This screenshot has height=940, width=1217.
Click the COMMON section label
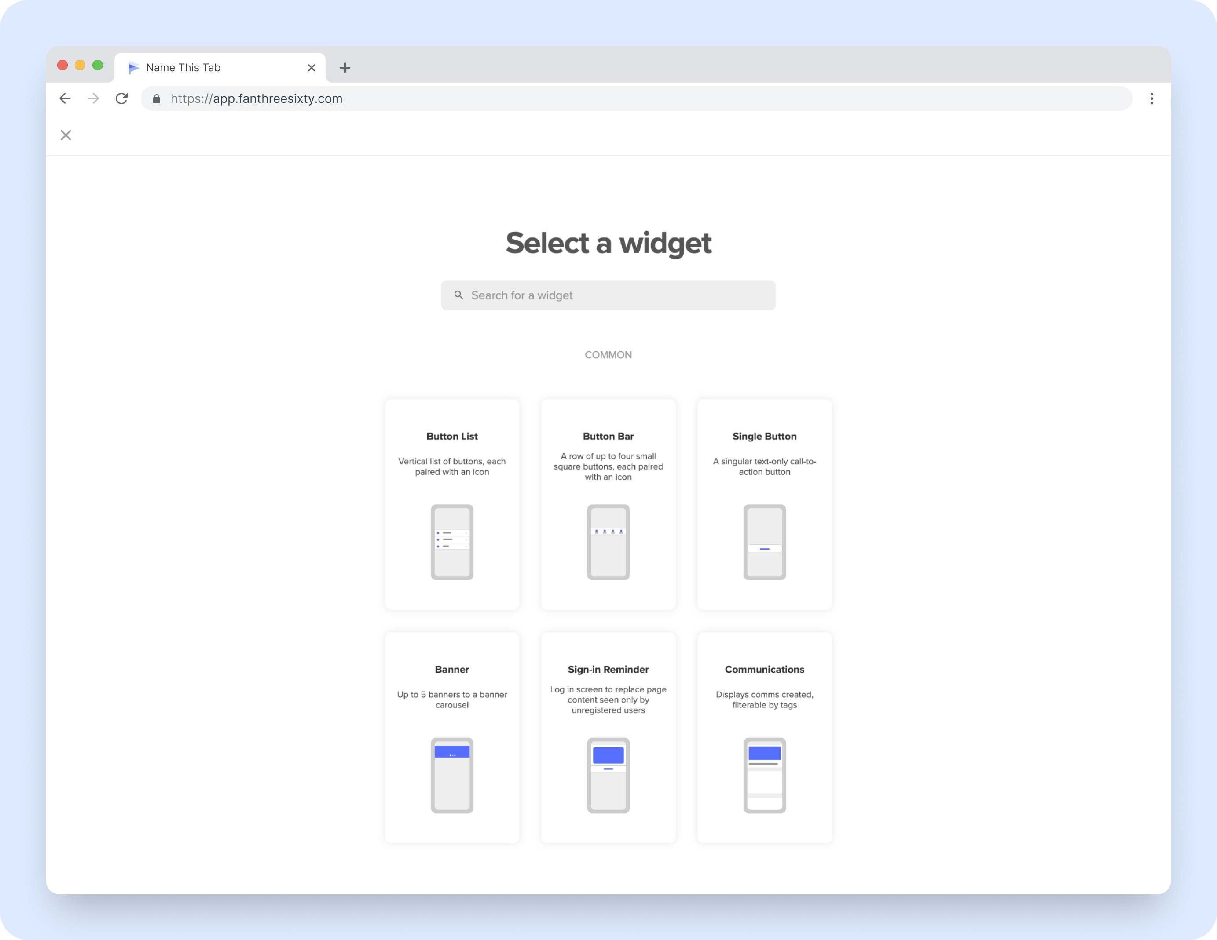point(608,355)
